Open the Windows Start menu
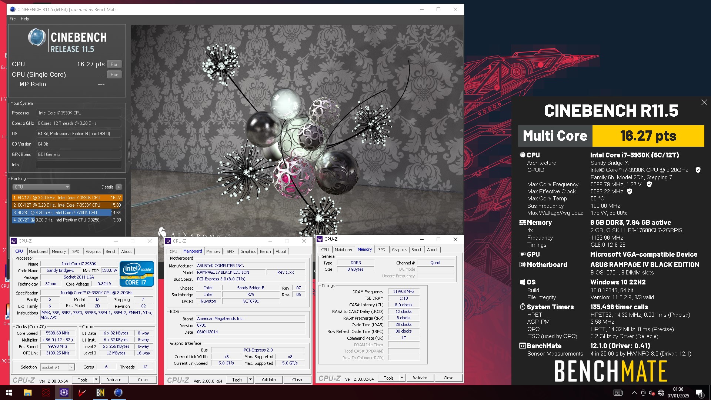 9,393
